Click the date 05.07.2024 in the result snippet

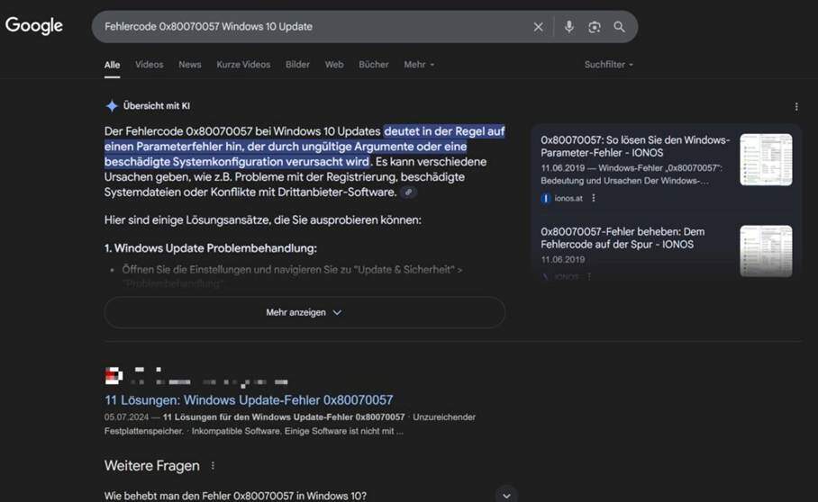click(126, 417)
